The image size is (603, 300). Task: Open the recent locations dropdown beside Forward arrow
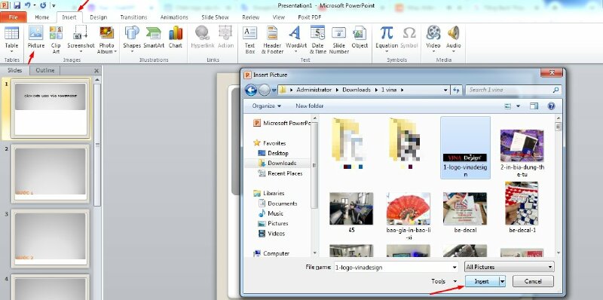tap(274, 90)
